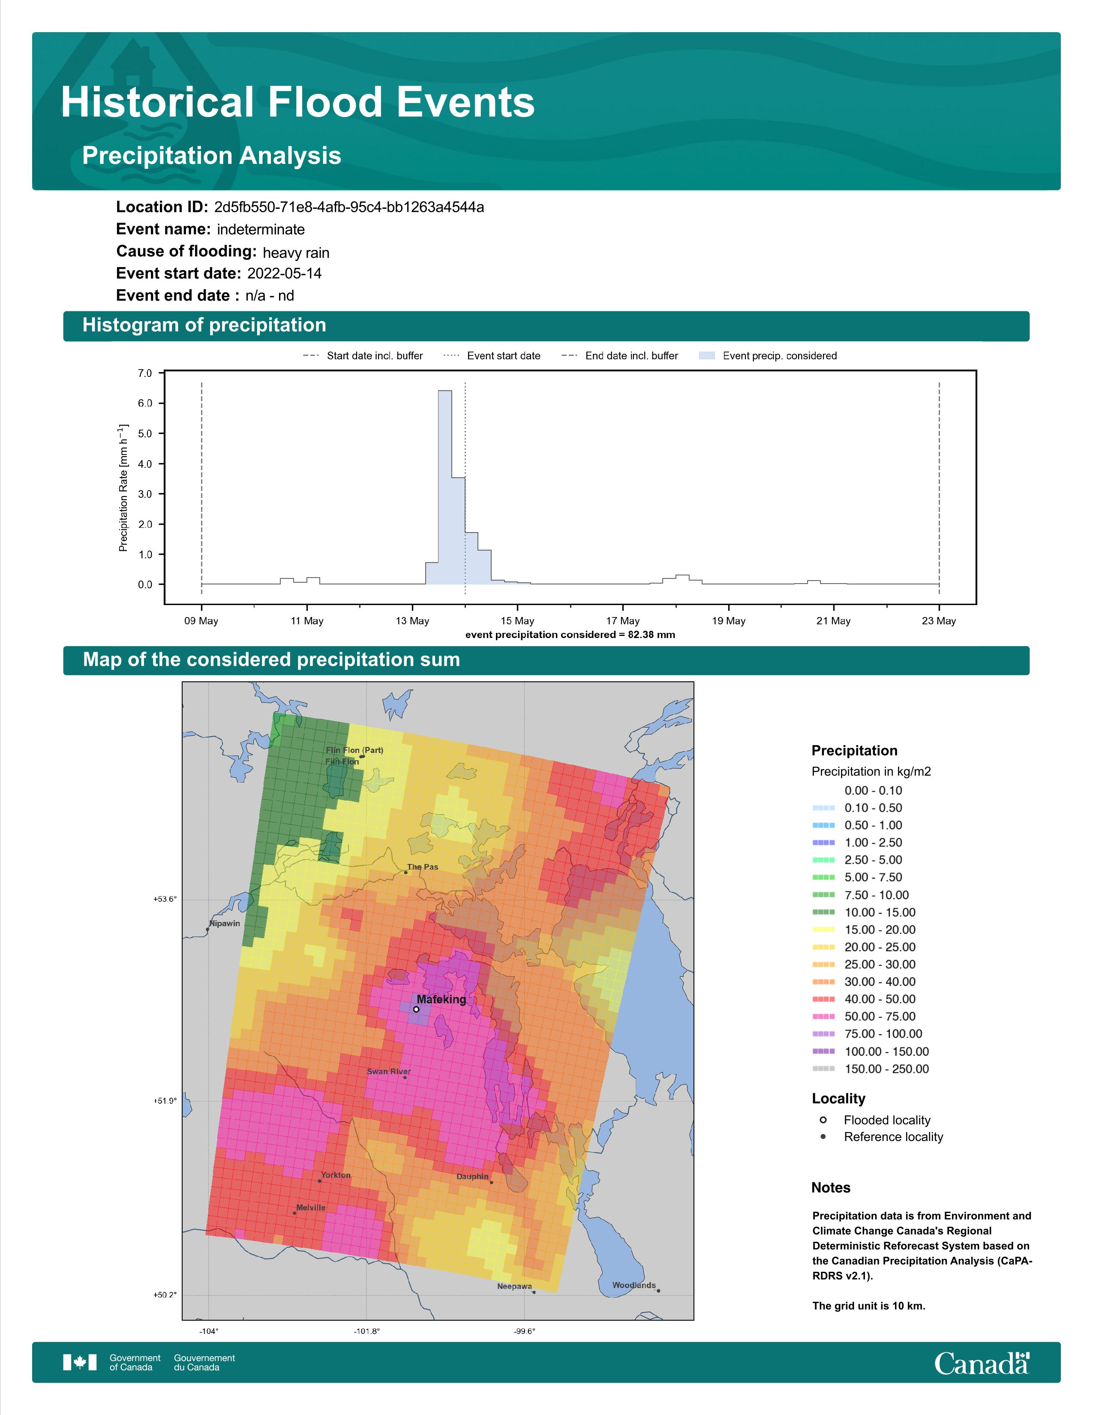Click the Government of Canada footer text
The image size is (1093, 1415).
click(x=135, y=1362)
